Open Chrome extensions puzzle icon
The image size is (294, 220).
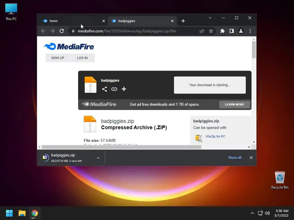click(223, 31)
